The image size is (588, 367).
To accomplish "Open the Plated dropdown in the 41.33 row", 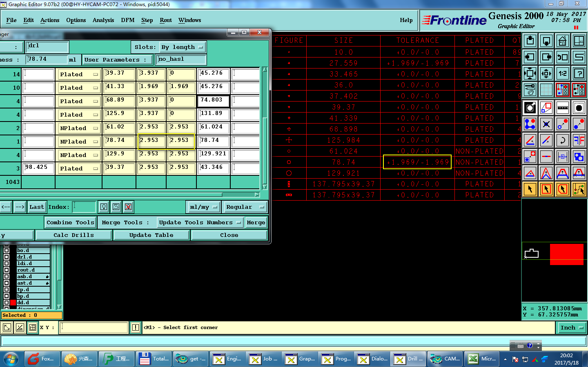I will click(x=79, y=88).
